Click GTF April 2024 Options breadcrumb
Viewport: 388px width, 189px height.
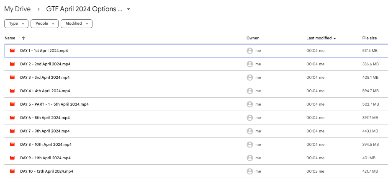point(84,9)
